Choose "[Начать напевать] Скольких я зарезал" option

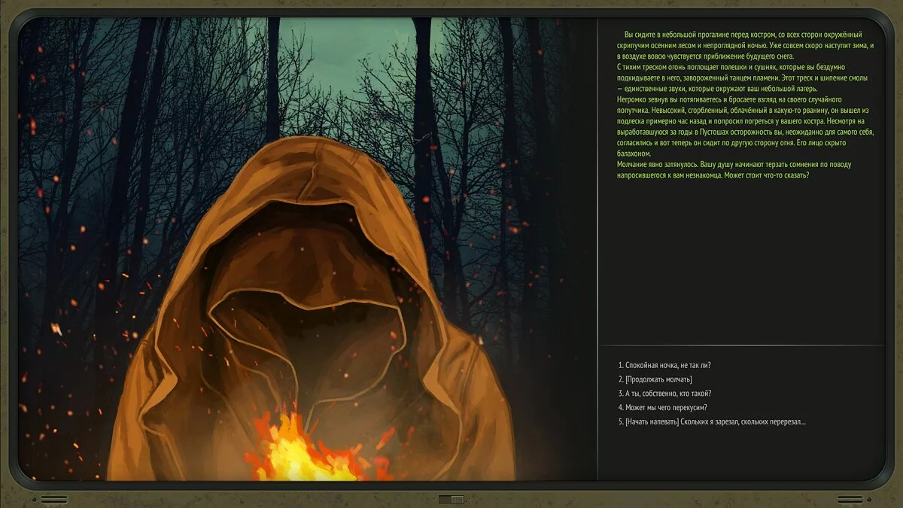click(711, 421)
